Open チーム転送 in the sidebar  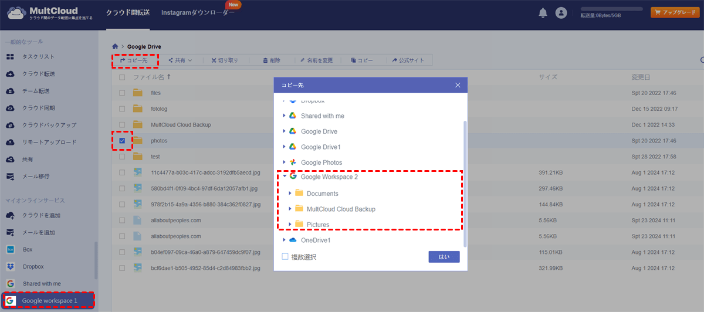[x=36, y=91]
